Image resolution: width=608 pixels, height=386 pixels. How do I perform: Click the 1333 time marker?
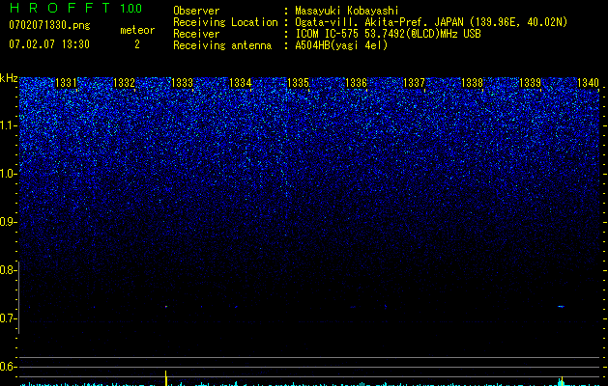point(183,83)
